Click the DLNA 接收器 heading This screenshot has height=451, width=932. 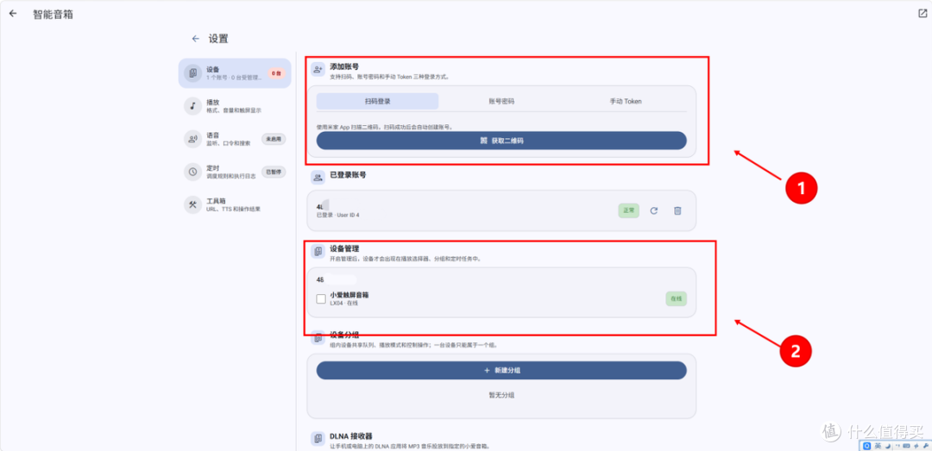click(350, 436)
